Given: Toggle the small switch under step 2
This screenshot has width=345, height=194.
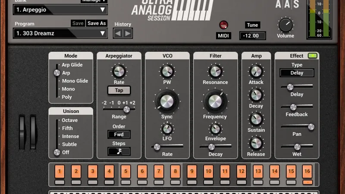Looking at the screenshot, I should 76,182.
